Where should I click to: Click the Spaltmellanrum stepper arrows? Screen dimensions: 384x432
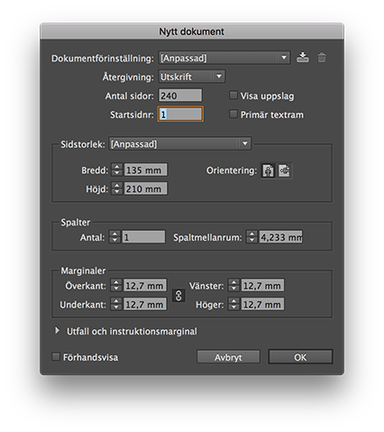click(251, 237)
